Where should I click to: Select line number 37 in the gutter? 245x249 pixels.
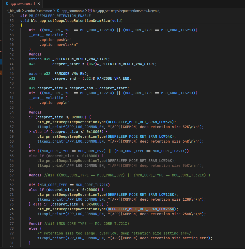tap(12, 30)
